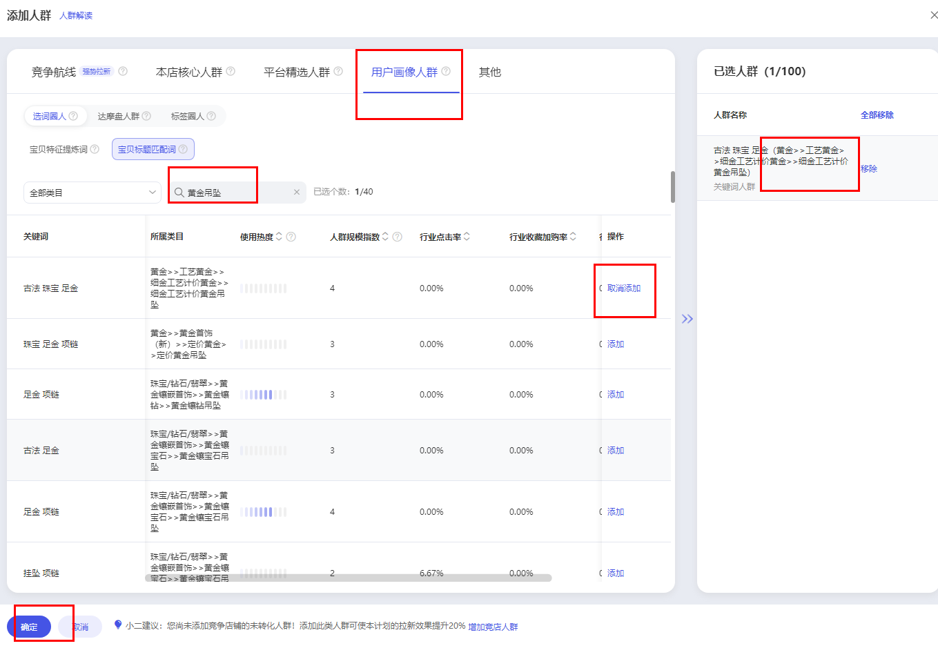Click the keyword search input field

[235, 193]
